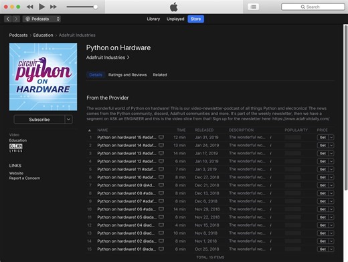Click video icon for episode 15
The height and width of the screenshot is (262, 348).
pyautogui.click(x=161, y=137)
